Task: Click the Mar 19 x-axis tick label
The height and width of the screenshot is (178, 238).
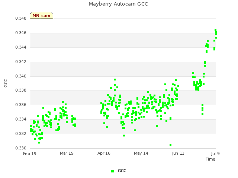Action: tap(67, 153)
